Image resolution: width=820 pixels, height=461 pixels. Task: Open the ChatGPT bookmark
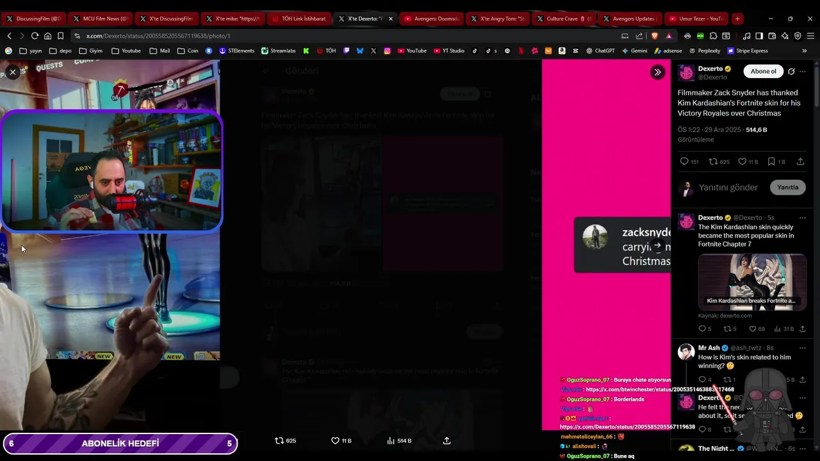[600, 51]
